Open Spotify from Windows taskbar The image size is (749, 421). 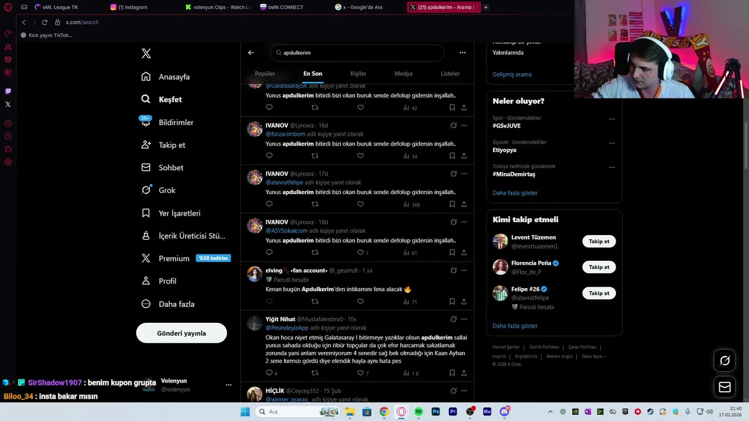click(418, 412)
